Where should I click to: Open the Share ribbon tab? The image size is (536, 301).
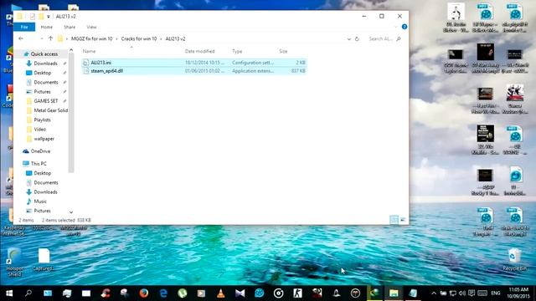coord(70,27)
